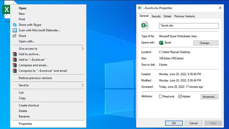Click the location path C:\Users\Razvan\Desktop
The width and height of the screenshot is (229, 129).
tap(174, 52)
